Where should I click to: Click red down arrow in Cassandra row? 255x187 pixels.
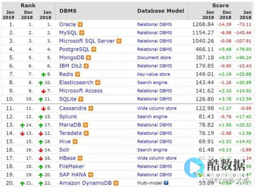pyautogui.click(x=43, y=109)
